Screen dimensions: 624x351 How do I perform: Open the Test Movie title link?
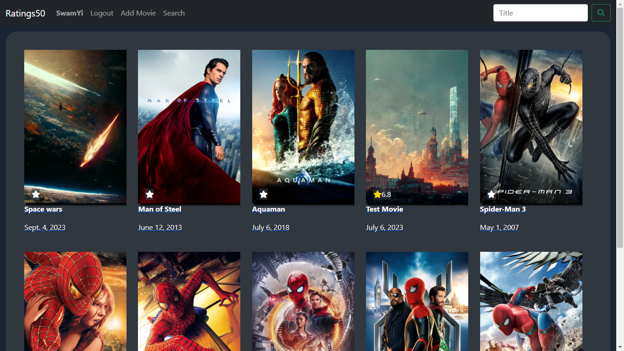click(385, 209)
